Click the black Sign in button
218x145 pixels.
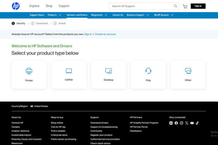[198, 6]
